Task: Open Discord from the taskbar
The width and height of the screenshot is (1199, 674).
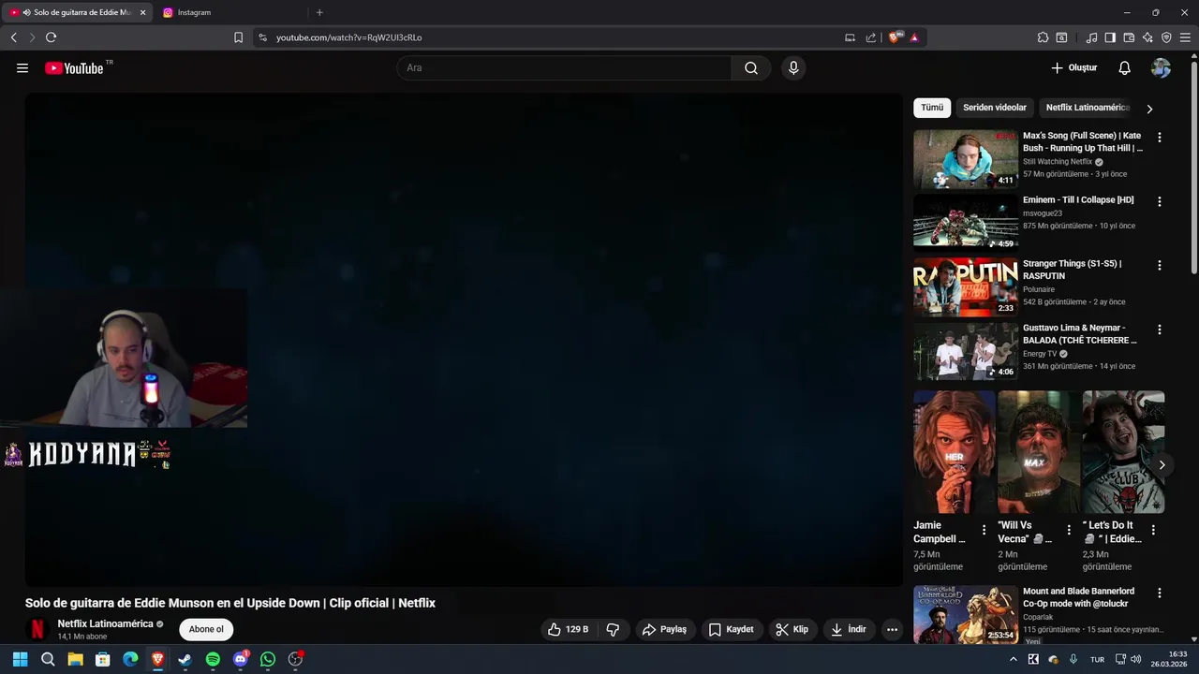Action: [240, 659]
